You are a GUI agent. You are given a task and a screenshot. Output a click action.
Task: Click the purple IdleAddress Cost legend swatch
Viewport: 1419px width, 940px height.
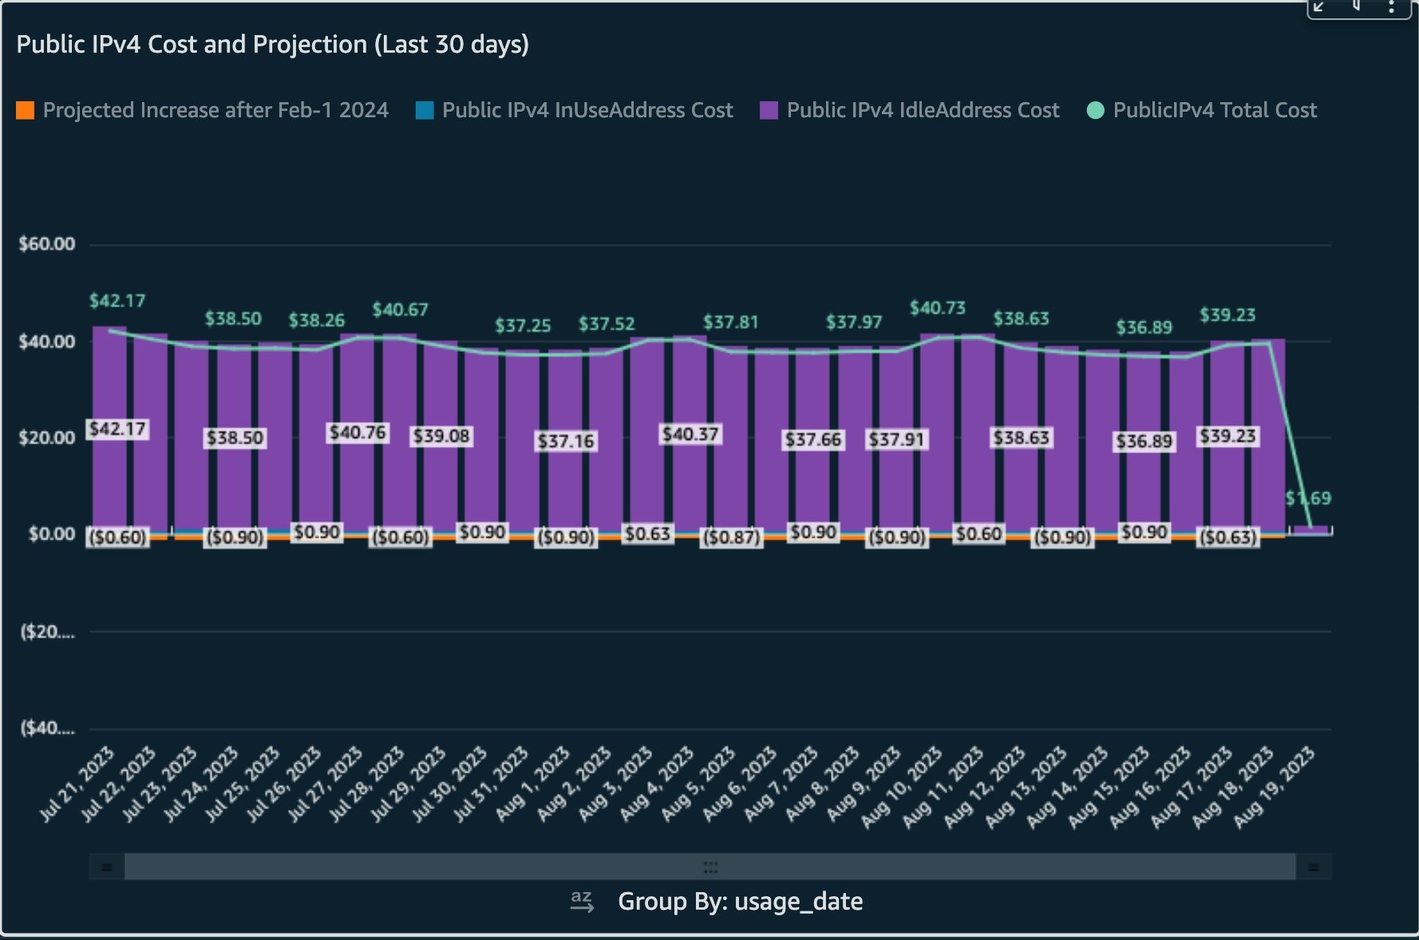tap(769, 110)
